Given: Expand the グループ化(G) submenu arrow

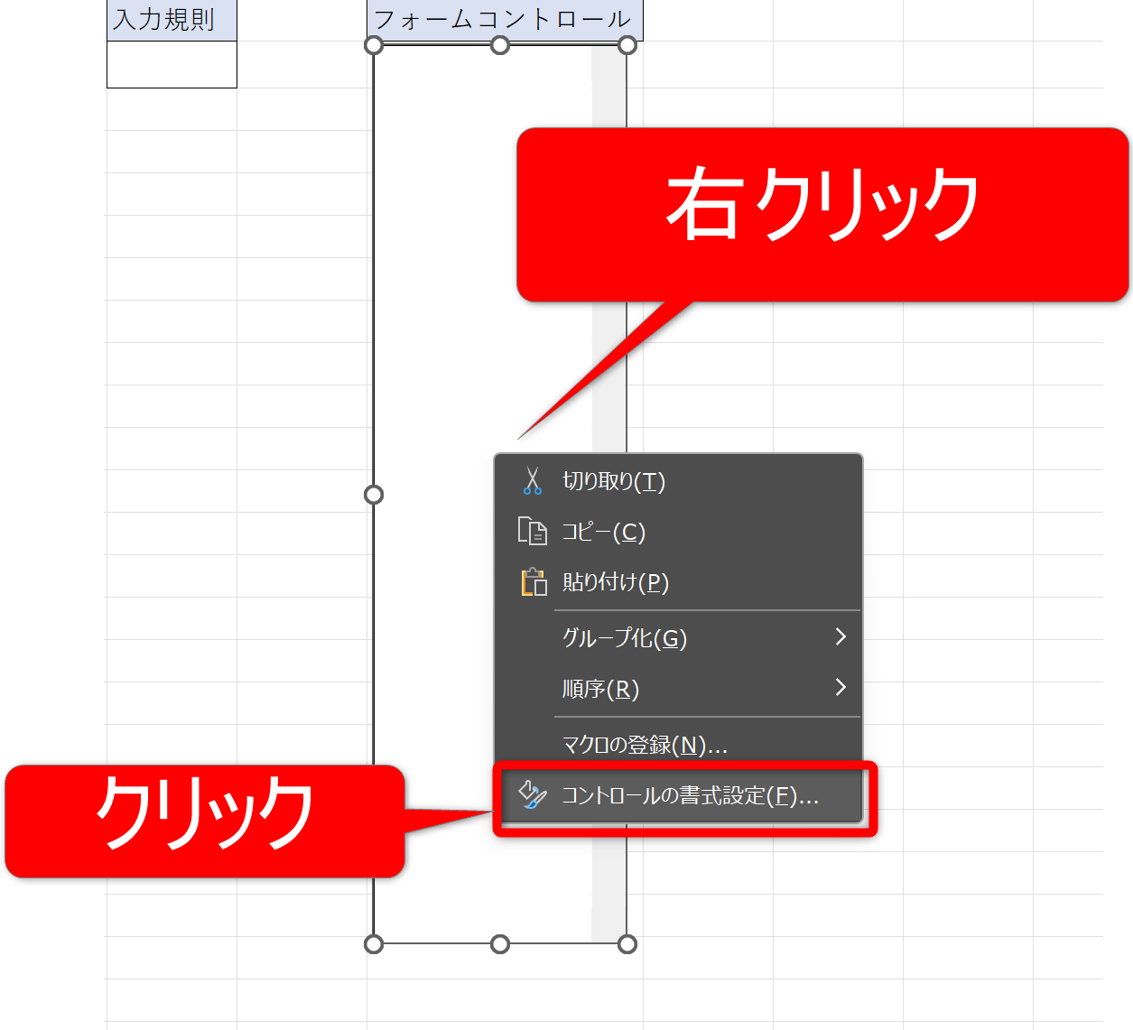Looking at the screenshot, I should [x=840, y=637].
